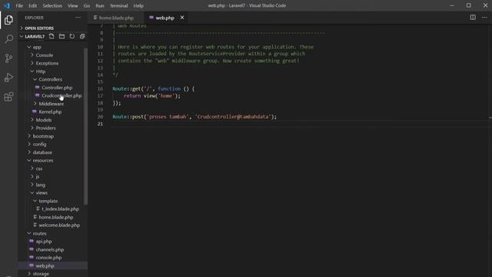
Task: Collapse all folders in Explorer
Action: 82,36
